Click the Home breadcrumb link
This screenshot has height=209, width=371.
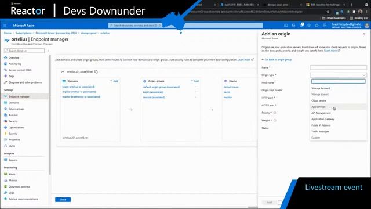pos(8,33)
